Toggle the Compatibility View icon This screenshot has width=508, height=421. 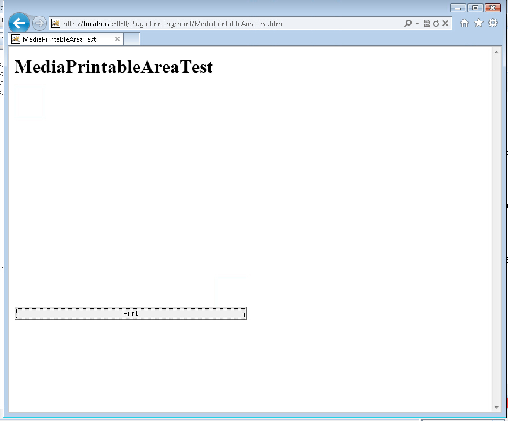tap(427, 23)
